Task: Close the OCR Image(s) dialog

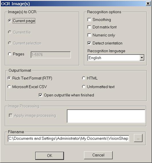Action: coord(148,4)
